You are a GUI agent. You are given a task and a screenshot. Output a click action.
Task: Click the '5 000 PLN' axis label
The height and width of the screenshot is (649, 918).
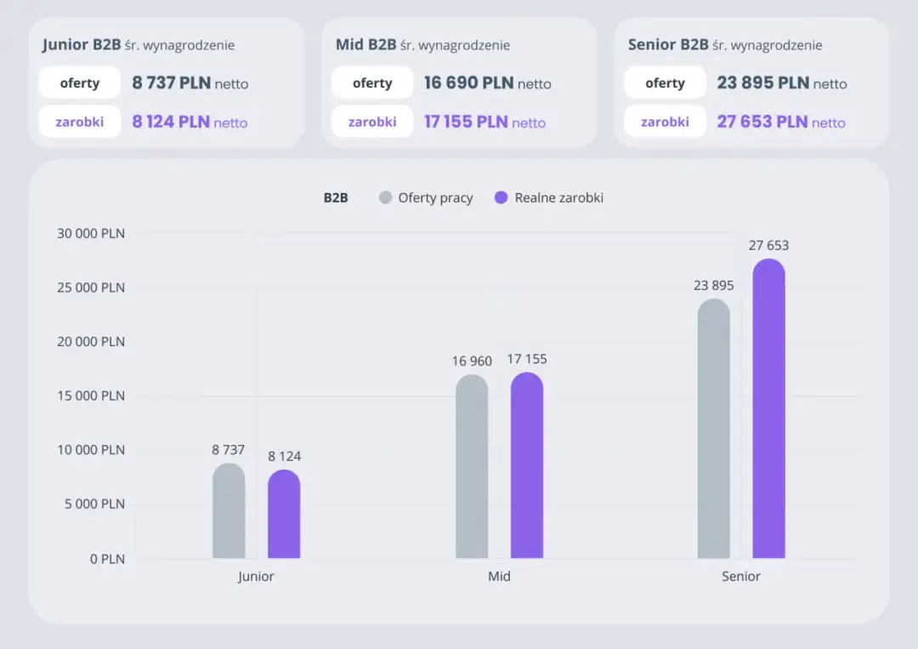(94, 504)
